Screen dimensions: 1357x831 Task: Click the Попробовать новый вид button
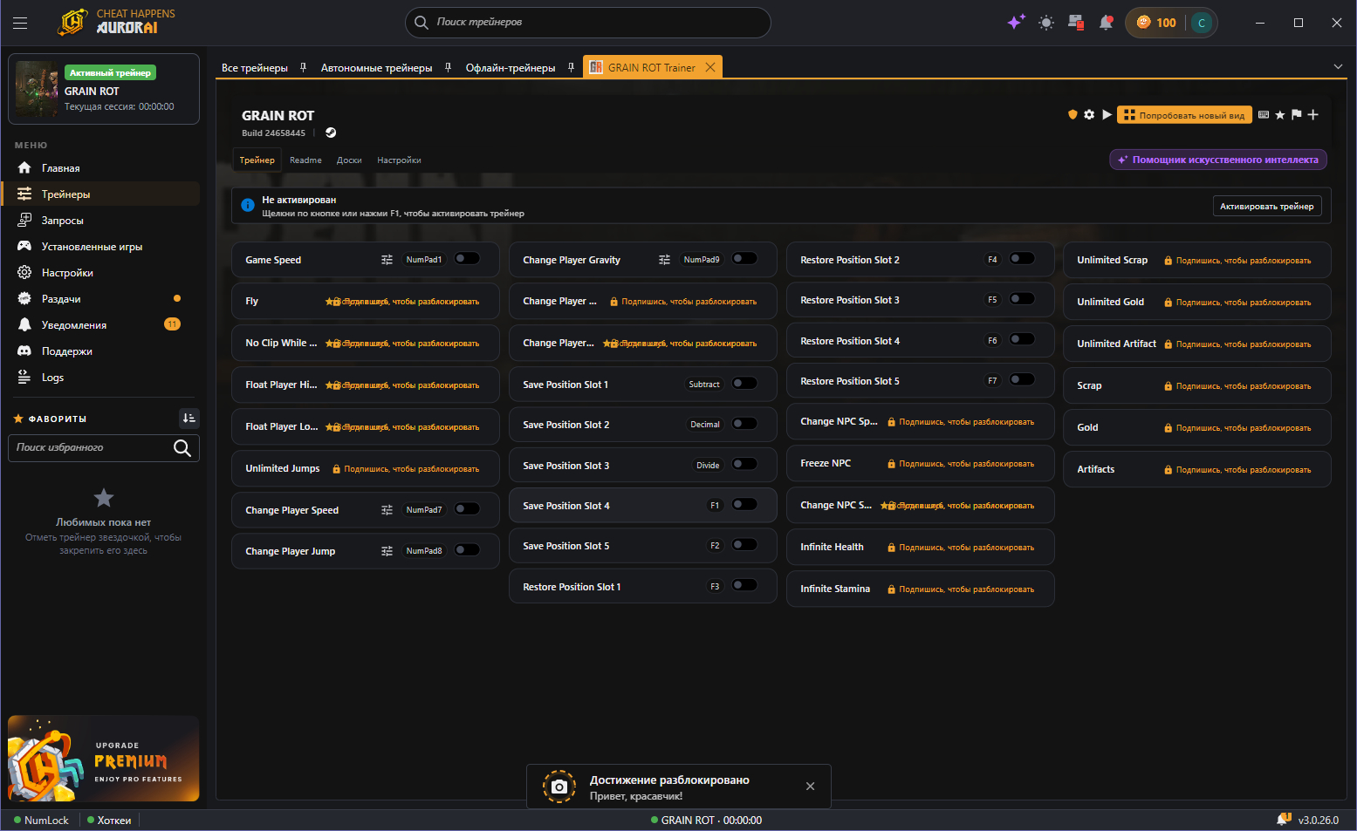coord(1185,115)
